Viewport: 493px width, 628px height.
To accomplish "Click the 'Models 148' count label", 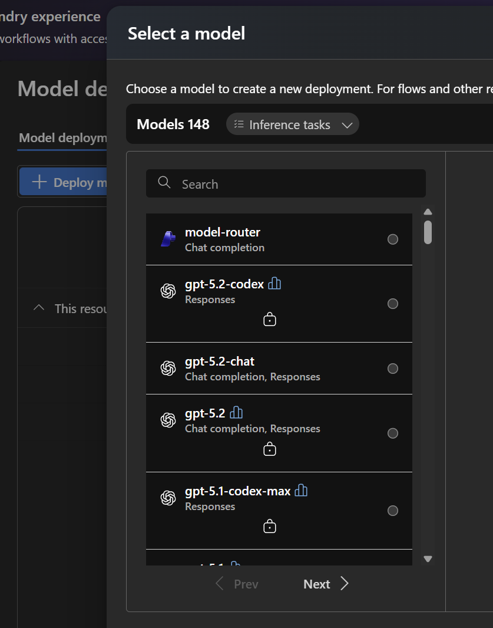I will pyautogui.click(x=173, y=124).
